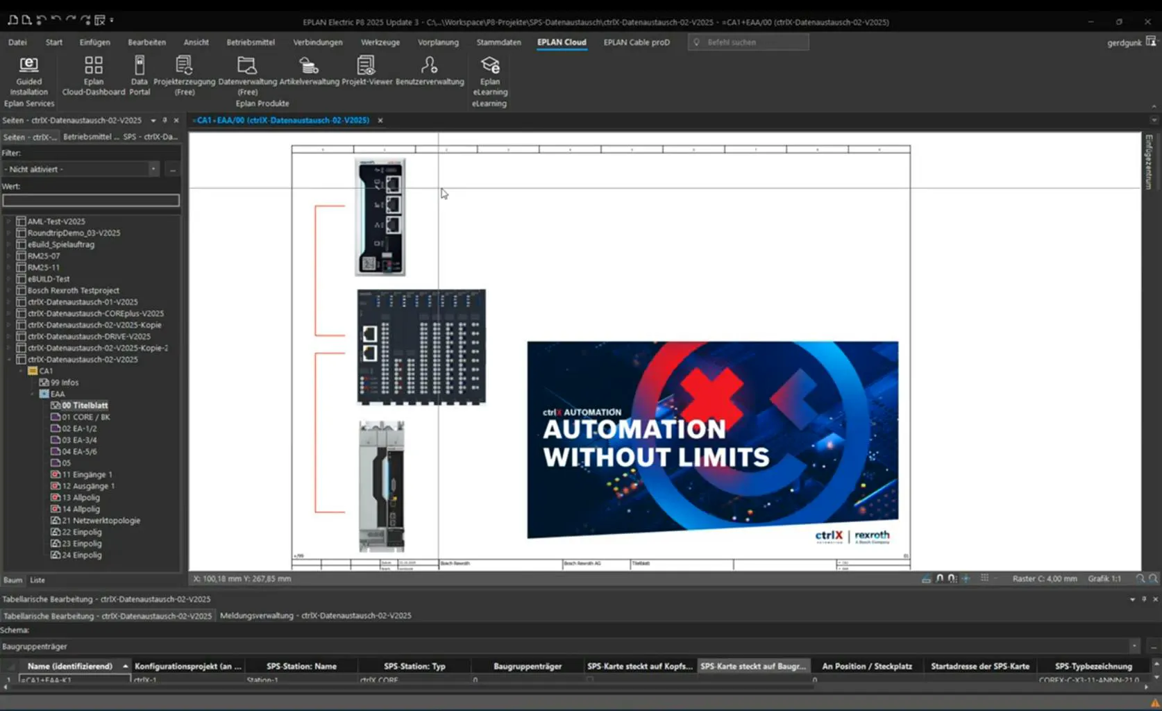Click the new project icon in quick access bar
Image resolution: width=1162 pixels, height=711 pixels.
point(13,20)
